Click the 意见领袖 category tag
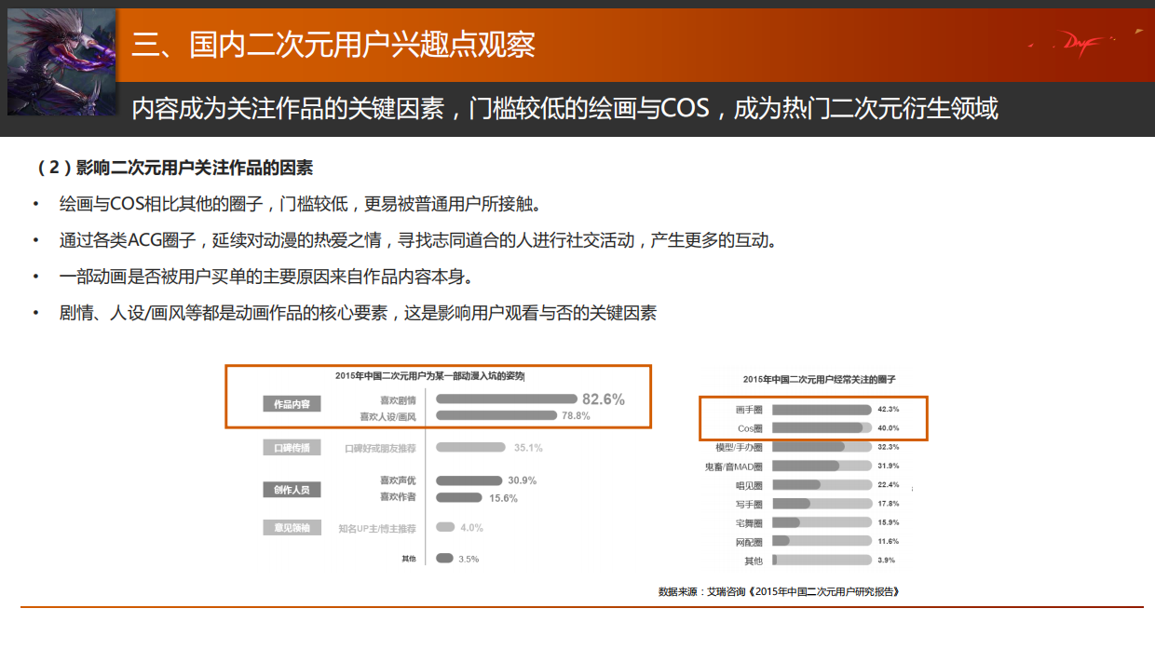The width and height of the screenshot is (1155, 649). (292, 527)
